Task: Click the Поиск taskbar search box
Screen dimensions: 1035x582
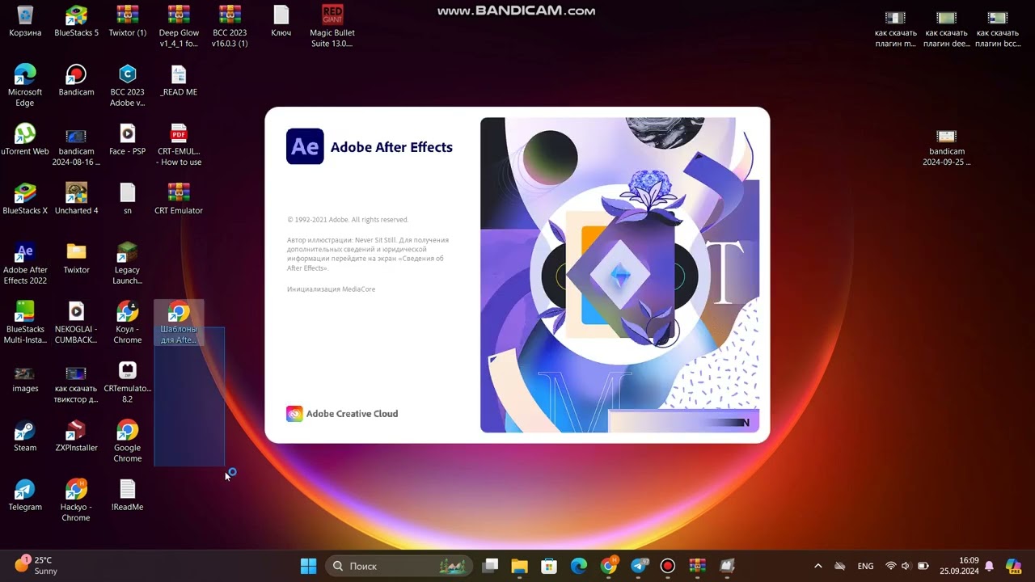Action: (x=400, y=566)
